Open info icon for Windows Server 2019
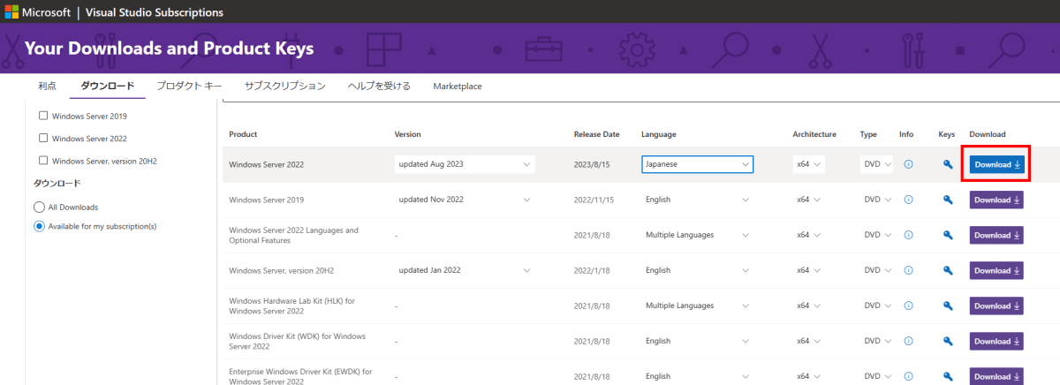 [x=908, y=200]
